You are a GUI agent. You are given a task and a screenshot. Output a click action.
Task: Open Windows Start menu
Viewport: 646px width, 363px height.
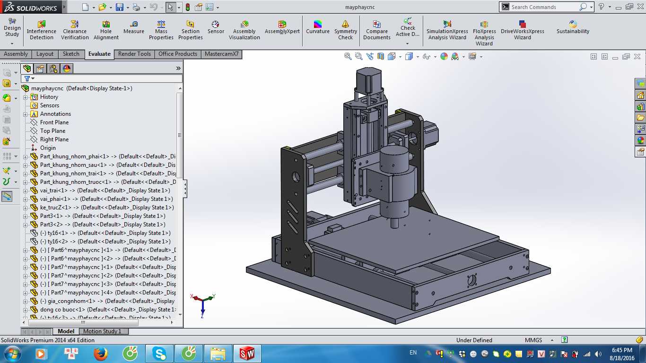[x=12, y=354]
